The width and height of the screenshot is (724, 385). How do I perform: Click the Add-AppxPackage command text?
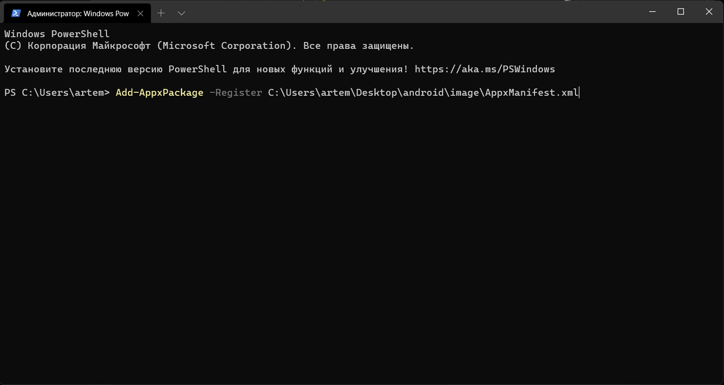pyautogui.click(x=159, y=93)
